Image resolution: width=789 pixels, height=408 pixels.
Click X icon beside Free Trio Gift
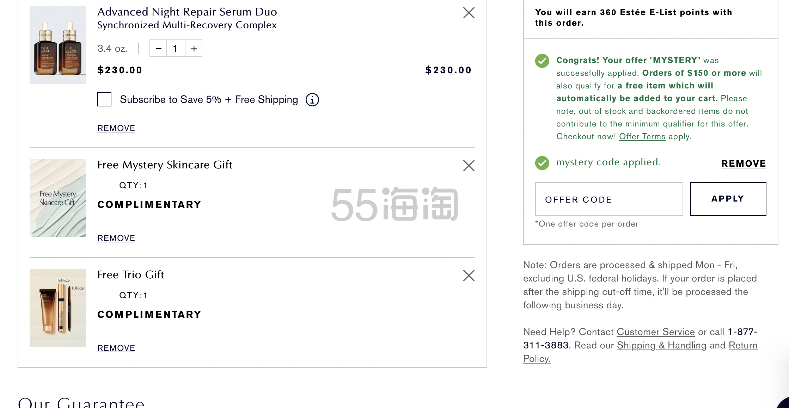click(x=469, y=276)
